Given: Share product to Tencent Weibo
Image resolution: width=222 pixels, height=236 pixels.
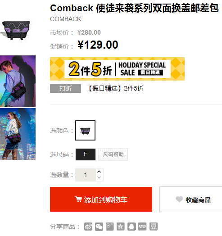Looking at the screenshot, I should (x=110, y=227).
